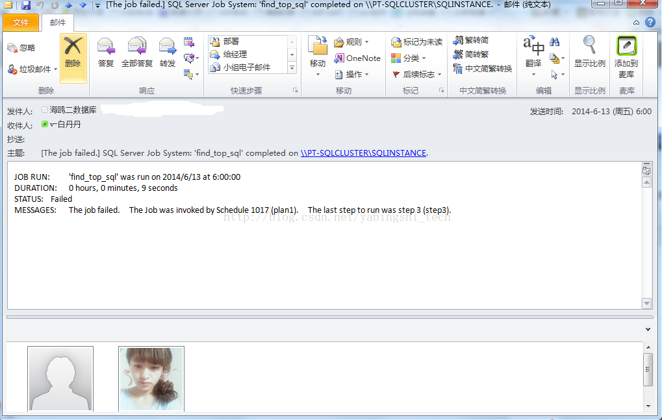The height and width of the screenshot is (420, 662).
Task: Send message to OneNote
Action: (x=357, y=58)
